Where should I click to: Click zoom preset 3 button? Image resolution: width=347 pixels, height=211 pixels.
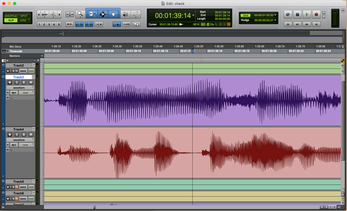point(49,25)
